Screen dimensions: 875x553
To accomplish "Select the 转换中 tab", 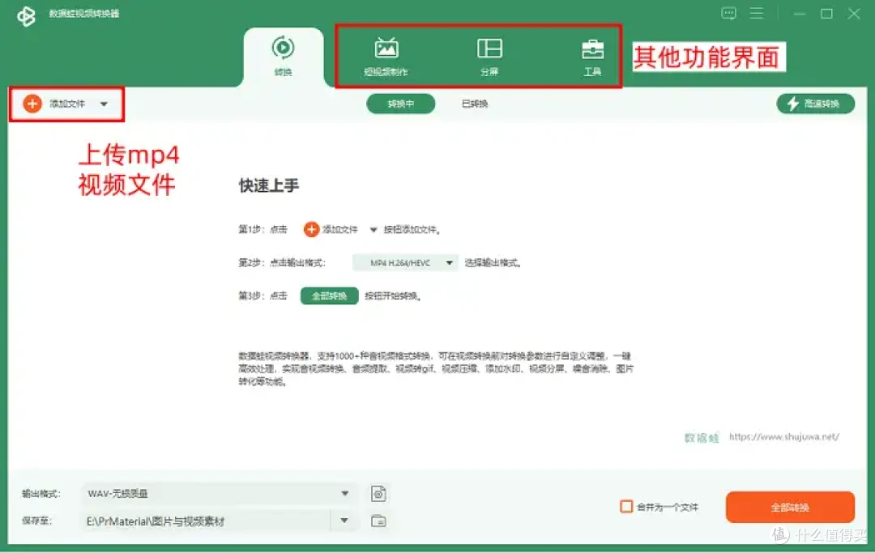I will click(x=401, y=104).
